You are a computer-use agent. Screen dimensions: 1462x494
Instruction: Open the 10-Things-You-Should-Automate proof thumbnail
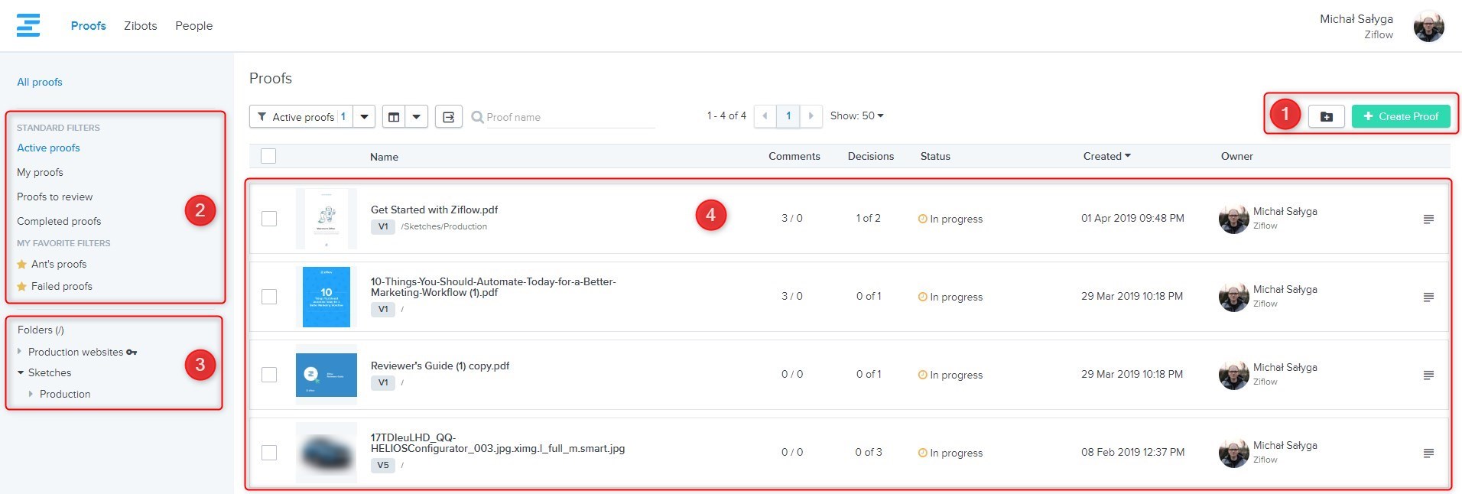pyautogui.click(x=327, y=297)
